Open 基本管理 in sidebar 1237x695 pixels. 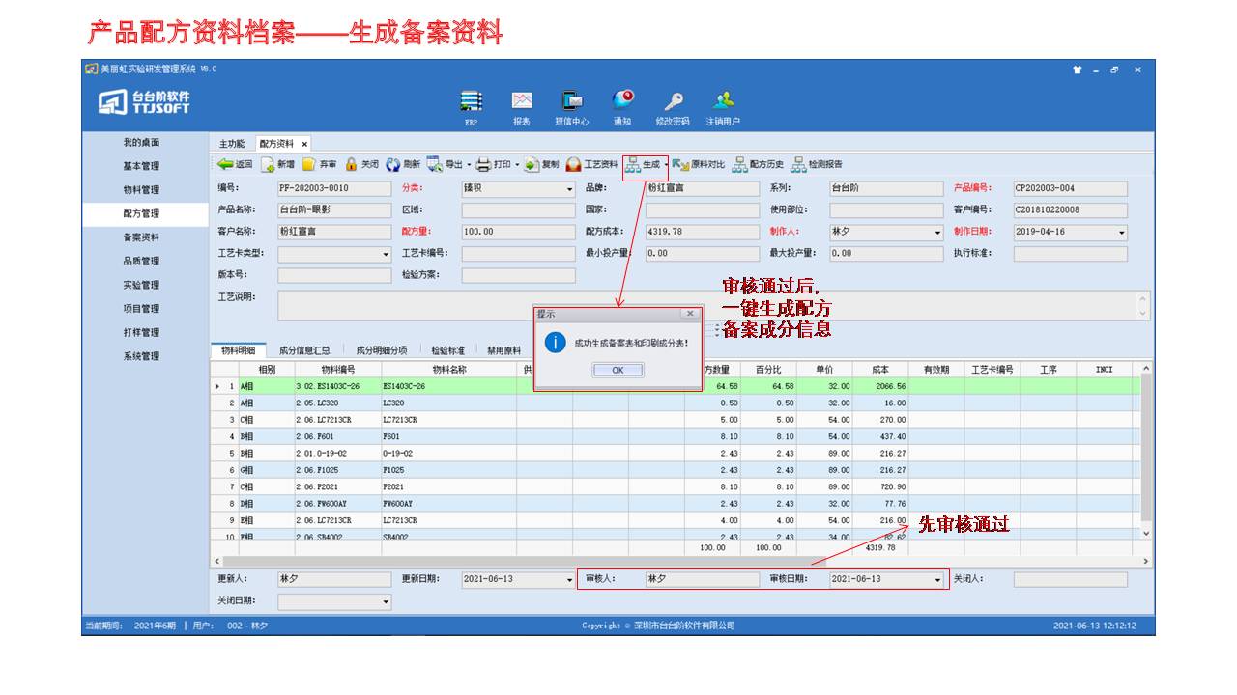(141, 166)
